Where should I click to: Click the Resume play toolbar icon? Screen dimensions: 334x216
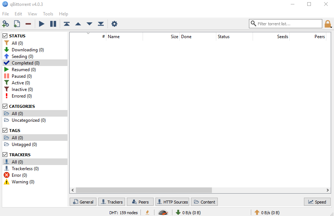42,24
